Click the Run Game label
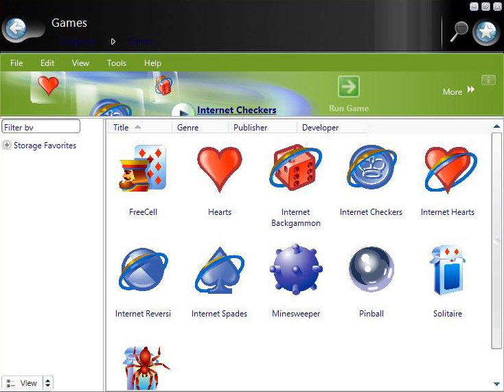The height and width of the screenshot is (392, 504). [x=349, y=108]
